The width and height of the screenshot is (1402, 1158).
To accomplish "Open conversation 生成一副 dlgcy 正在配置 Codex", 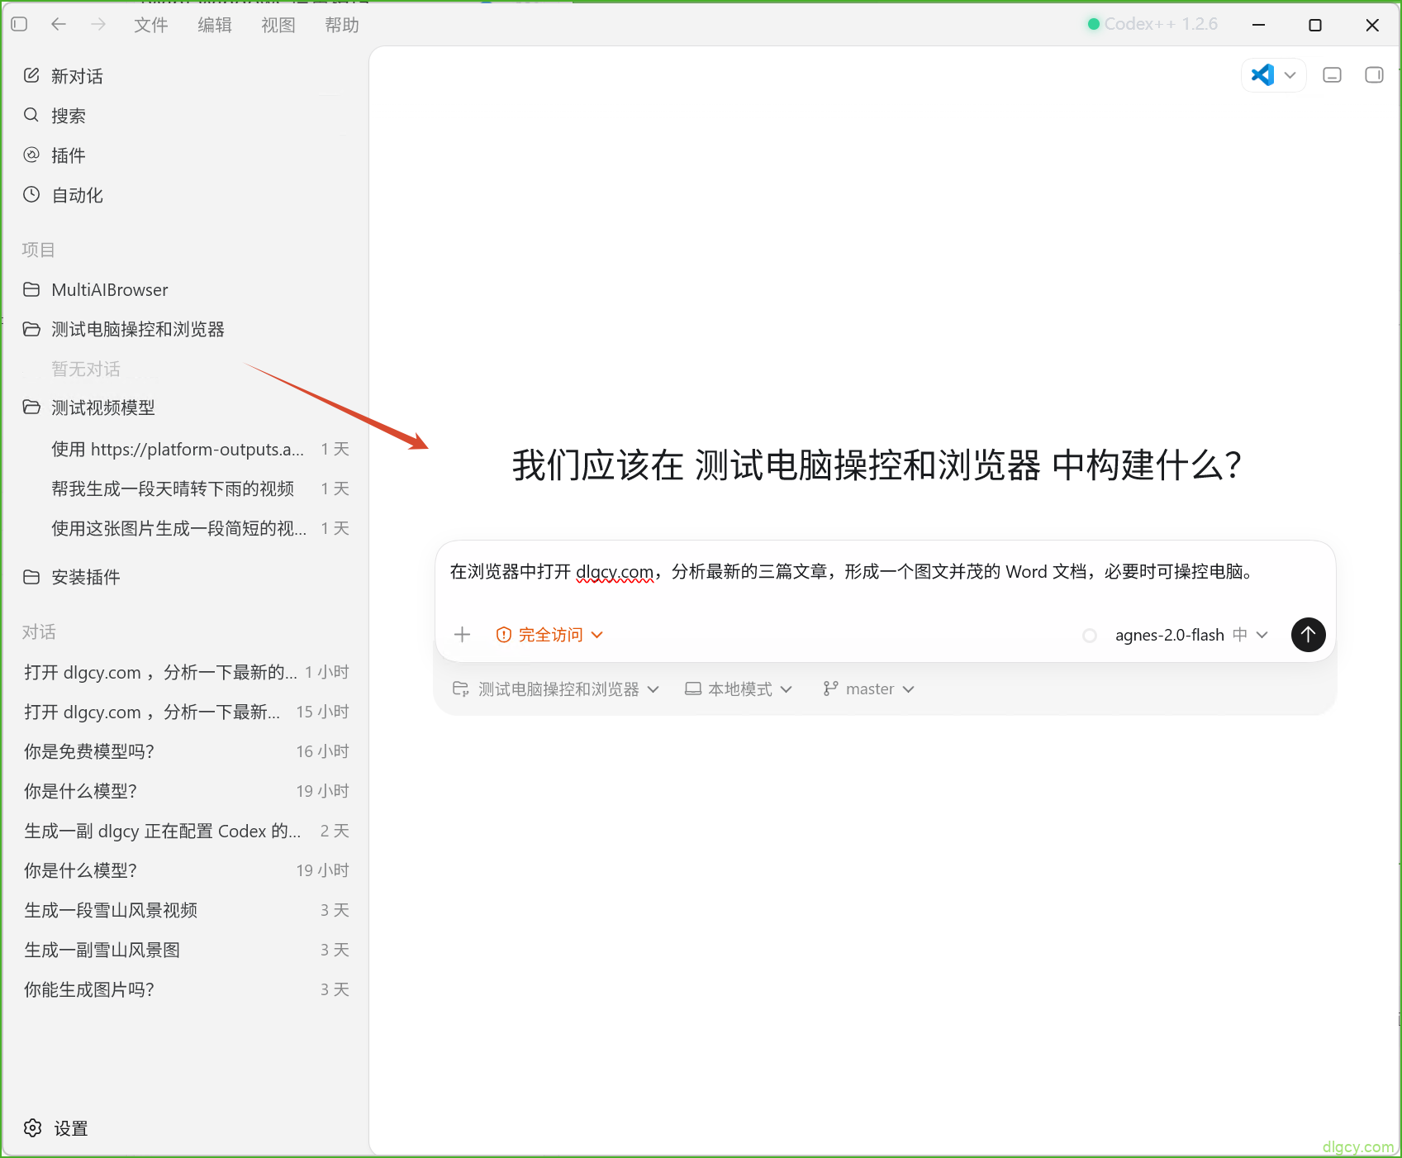I will pos(185,831).
